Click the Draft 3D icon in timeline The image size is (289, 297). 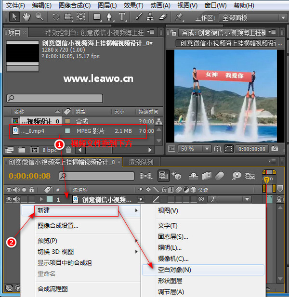176,176
